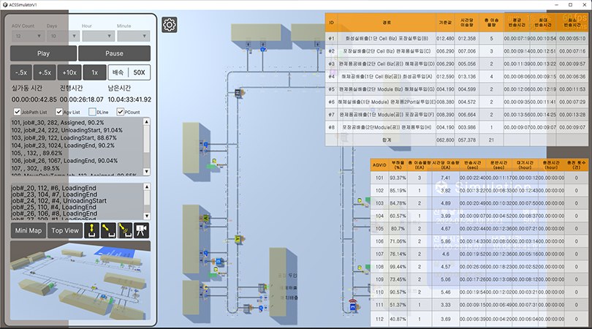
Task: Open the settings gear icon
Action: point(169,25)
